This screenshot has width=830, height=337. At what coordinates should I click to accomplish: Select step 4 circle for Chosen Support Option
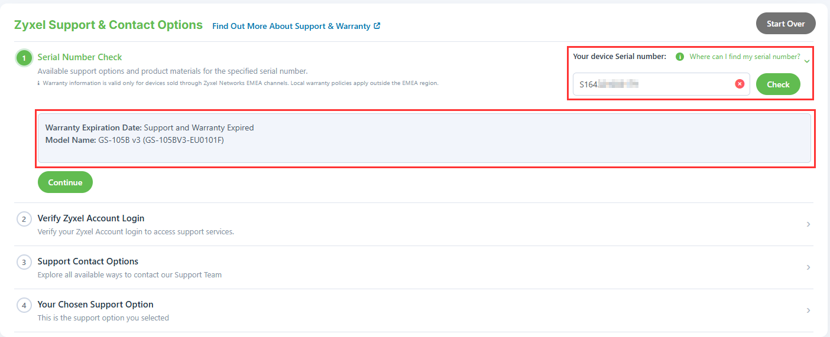click(x=24, y=305)
